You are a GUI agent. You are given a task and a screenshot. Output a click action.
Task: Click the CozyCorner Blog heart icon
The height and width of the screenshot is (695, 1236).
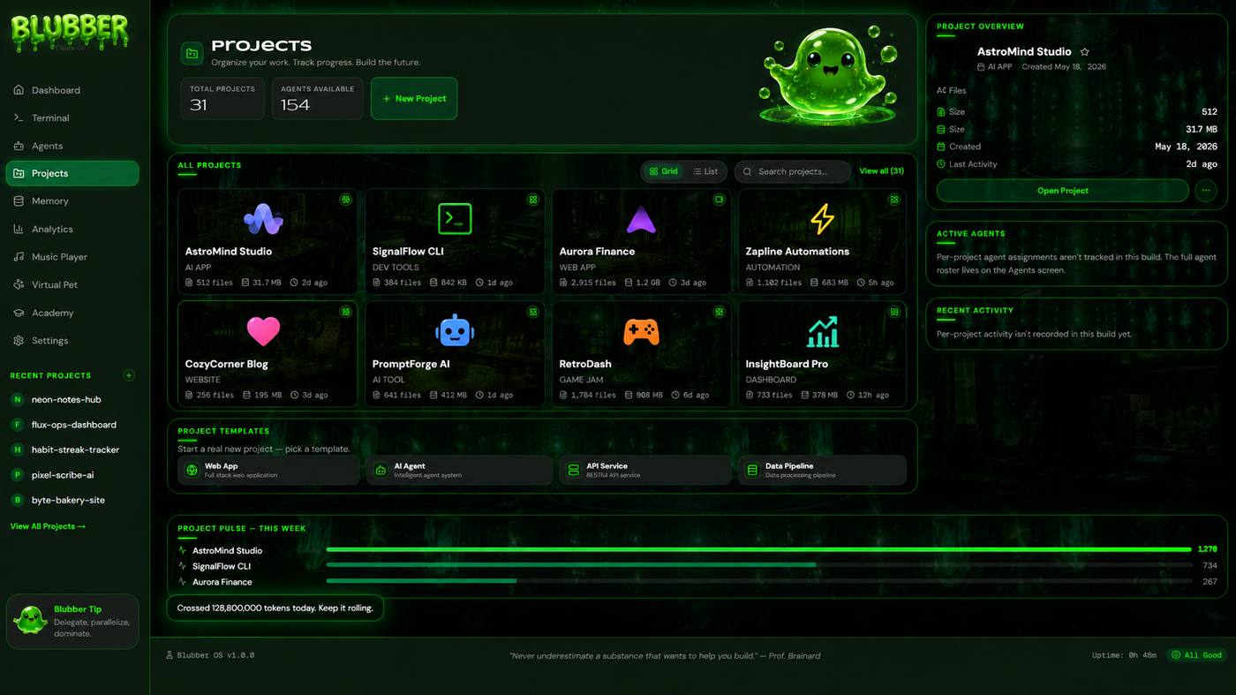263,331
